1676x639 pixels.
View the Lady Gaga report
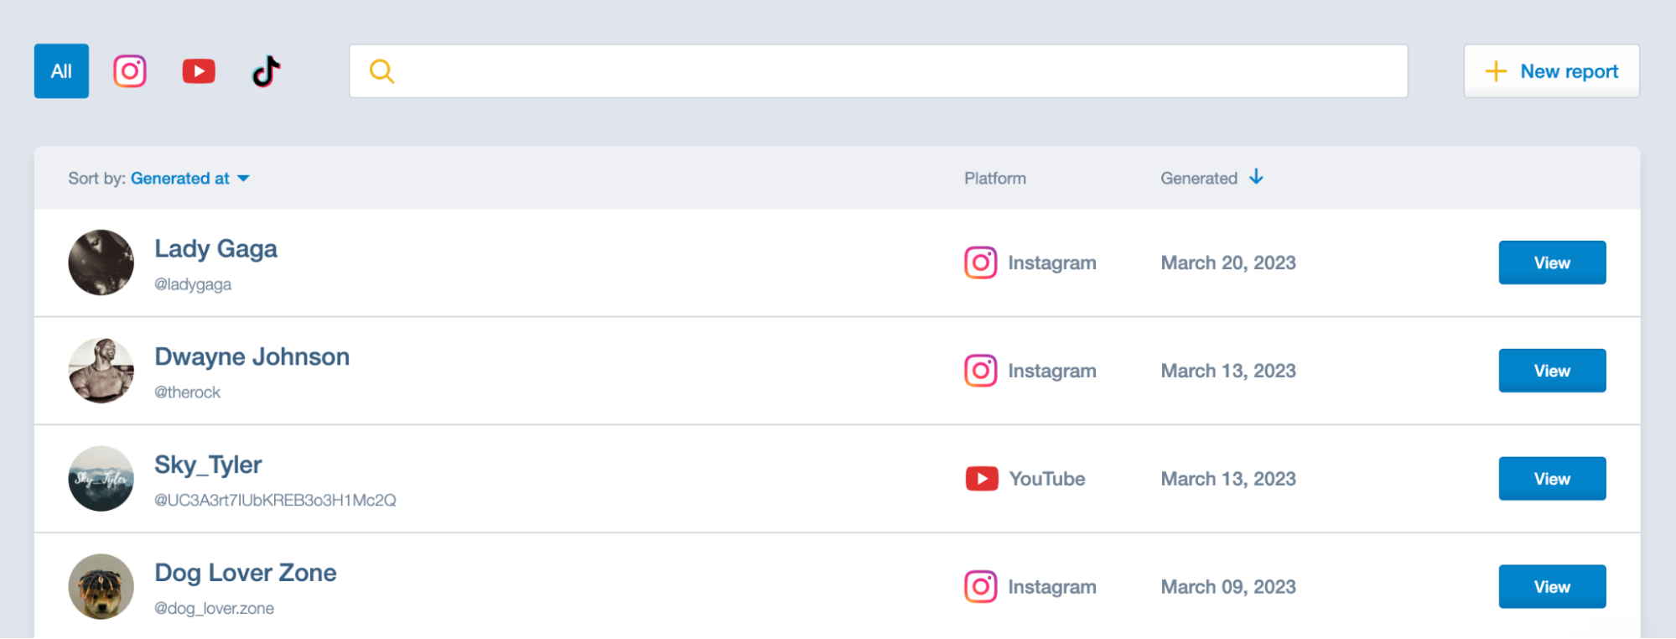[x=1553, y=262]
